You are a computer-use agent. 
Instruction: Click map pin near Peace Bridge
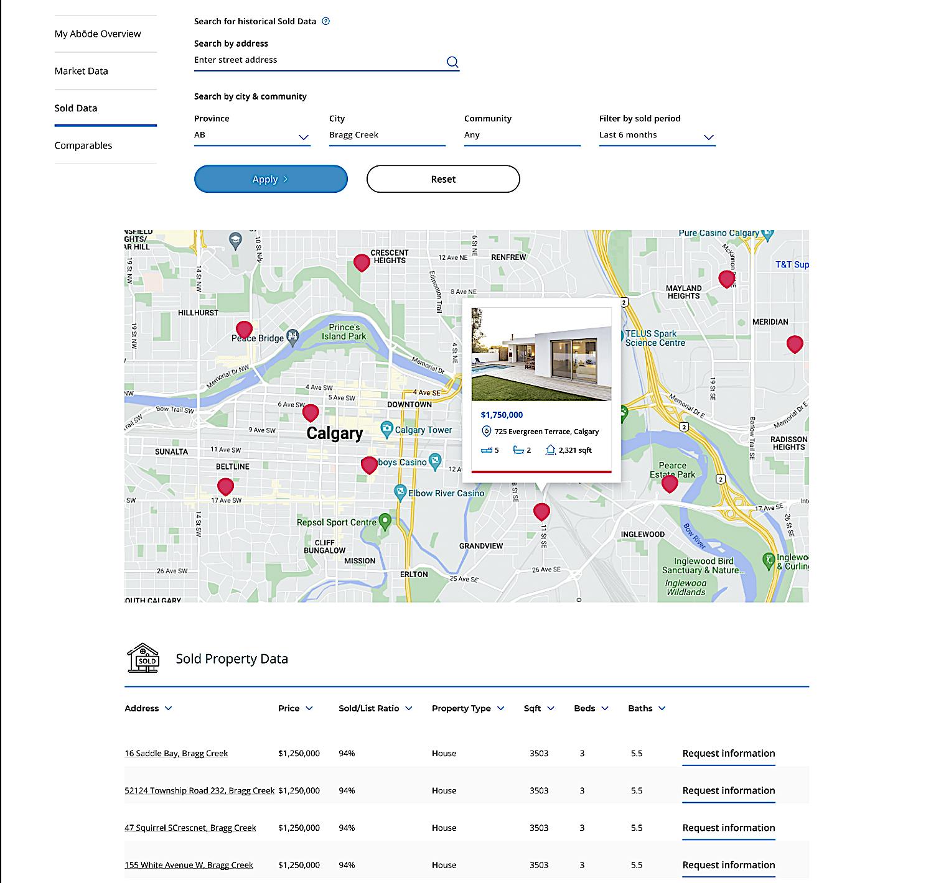(x=244, y=330)
